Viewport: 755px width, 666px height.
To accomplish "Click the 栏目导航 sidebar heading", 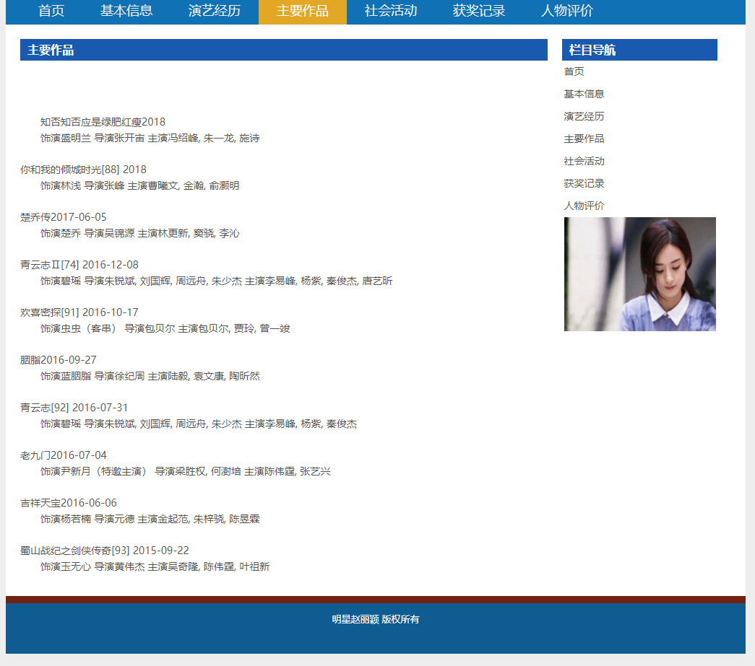I will (639, 50).
